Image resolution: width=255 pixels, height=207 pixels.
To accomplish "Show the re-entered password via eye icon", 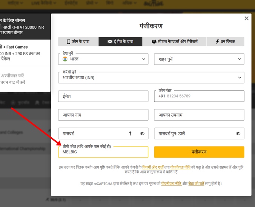I will tap(238, 133).
